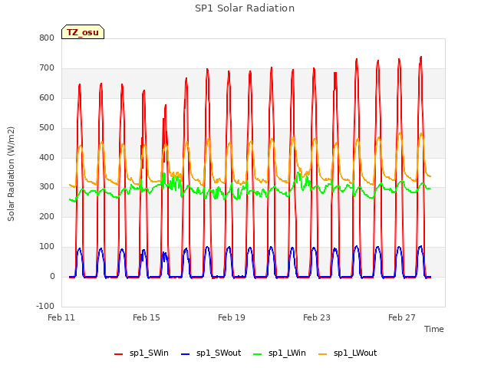
Task: Click the sp1_SWout legend label
Action: pos(219,353)
